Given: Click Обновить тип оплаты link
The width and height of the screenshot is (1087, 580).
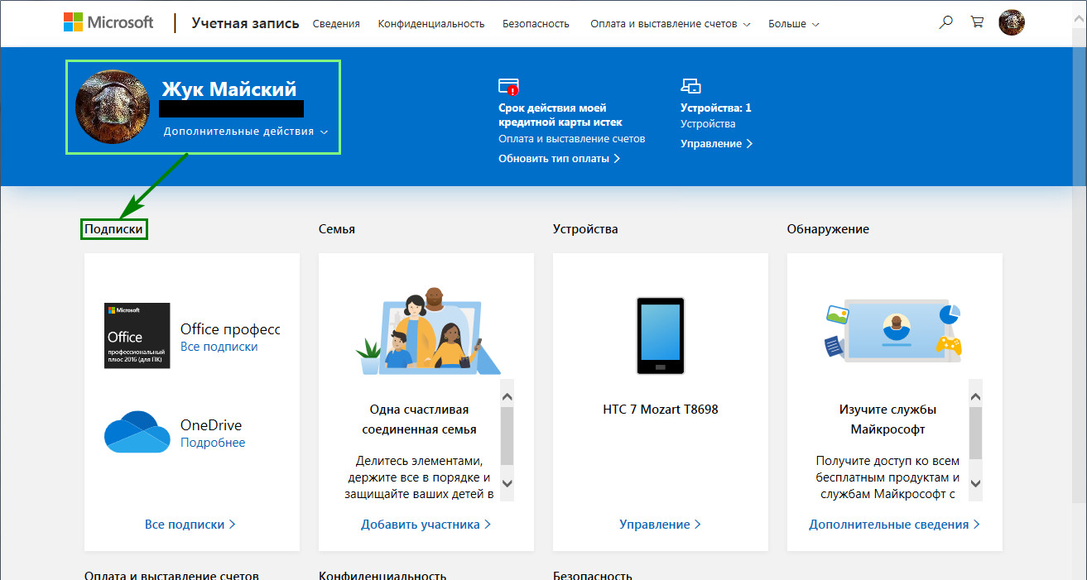Looking at the screenshot, I should (x=560, y=158).
